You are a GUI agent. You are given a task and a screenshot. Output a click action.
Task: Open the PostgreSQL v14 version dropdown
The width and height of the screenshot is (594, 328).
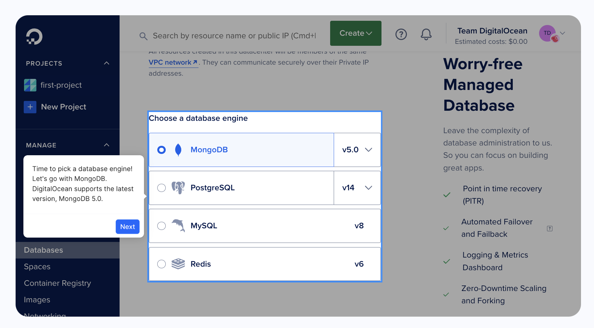[357, 188]
